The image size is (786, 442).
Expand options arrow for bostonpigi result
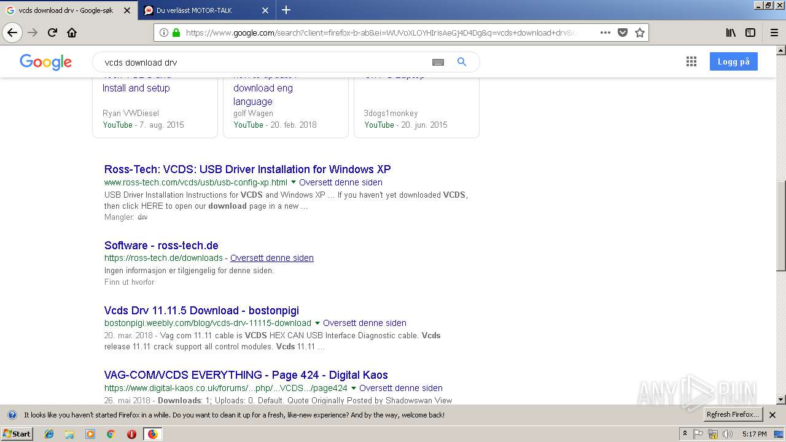pyautogui.click(x=317, y=323)
